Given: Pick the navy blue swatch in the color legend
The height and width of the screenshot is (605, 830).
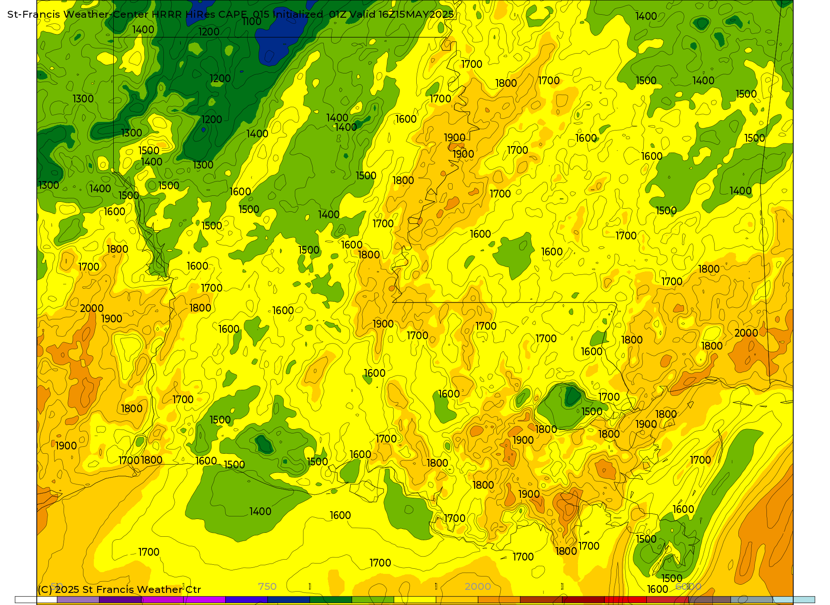Looking at the screenshot, I should [x=288, y=600].
